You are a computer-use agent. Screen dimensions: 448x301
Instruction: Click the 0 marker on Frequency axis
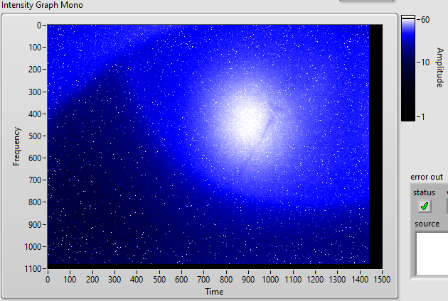click(x=39, y=26)
